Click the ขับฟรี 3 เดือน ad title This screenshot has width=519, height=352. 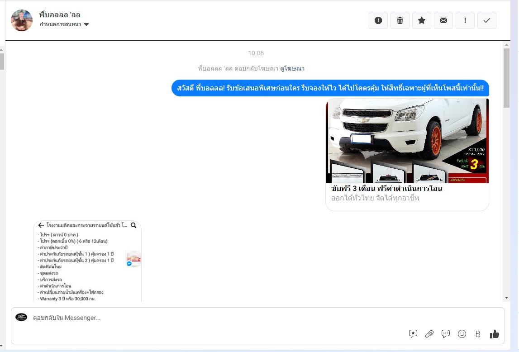[x=387, y=189]
